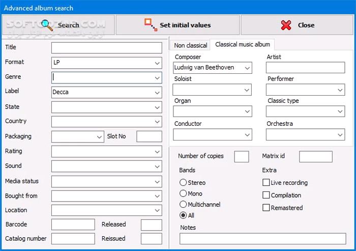Enable the Live recording checkbox
This screenshot has width=356, height=251.
(266, 182)
